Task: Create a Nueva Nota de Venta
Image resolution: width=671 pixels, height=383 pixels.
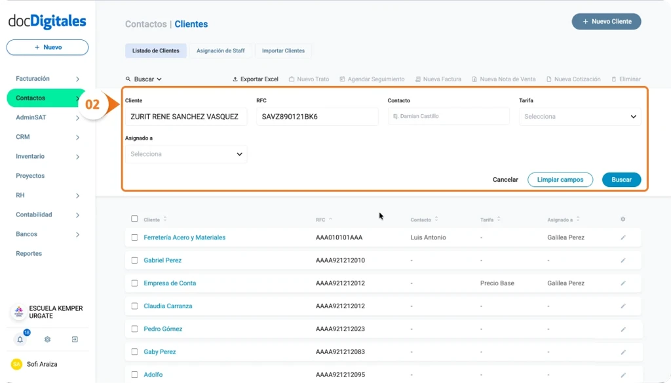Action: [x=504, y=79]
